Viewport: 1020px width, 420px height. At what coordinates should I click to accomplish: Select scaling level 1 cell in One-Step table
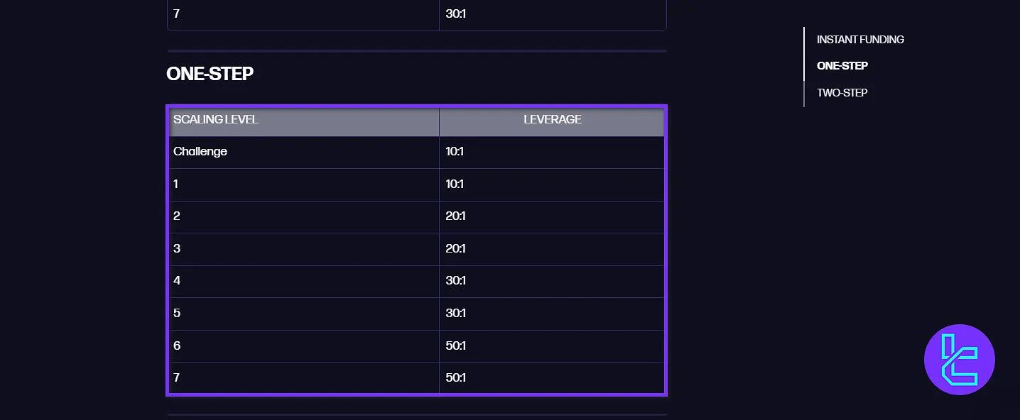click(176, 184)
